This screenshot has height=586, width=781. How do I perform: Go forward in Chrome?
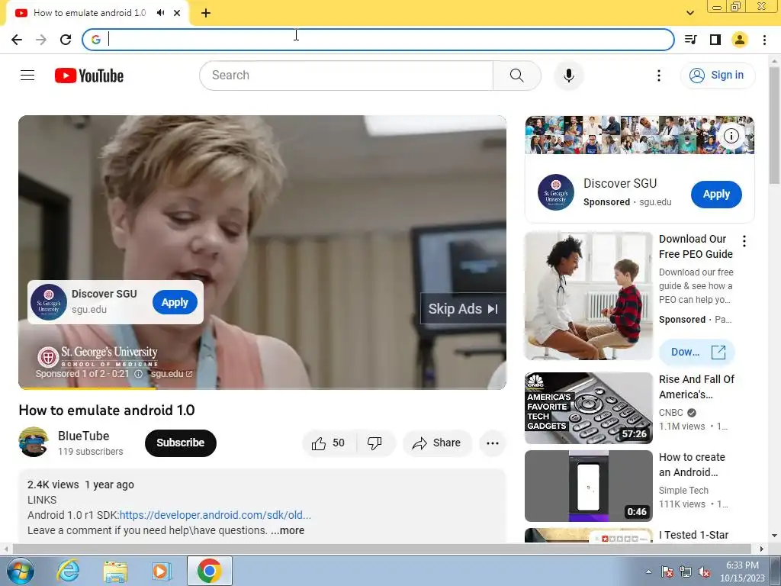pos(41,40)
